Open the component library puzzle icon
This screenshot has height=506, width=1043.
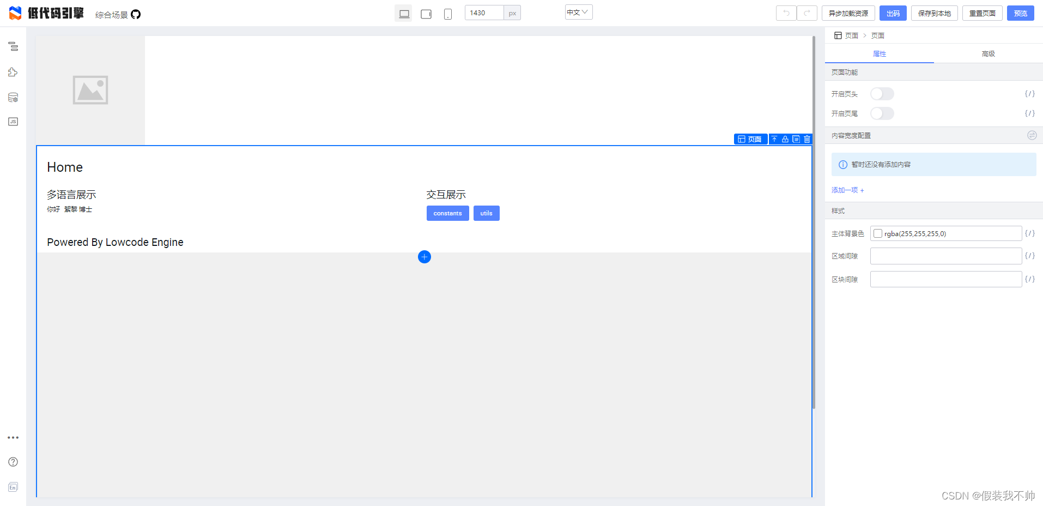[x=13, y=72]
